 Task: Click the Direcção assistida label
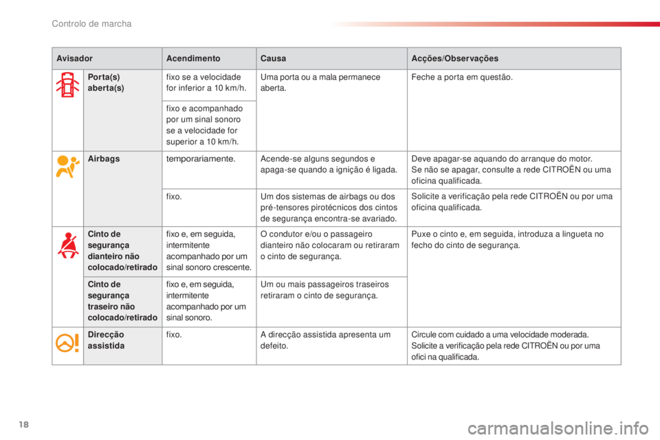(106, 340)
